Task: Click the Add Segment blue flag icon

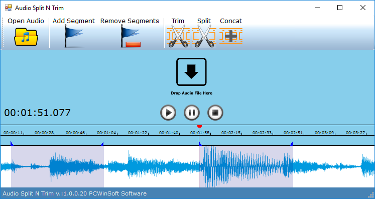Action: (x=74, y=36)
